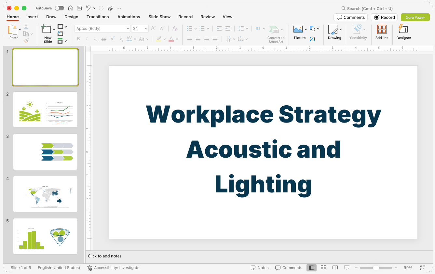
Task: Toggle bold formatting
Action: 78,39
